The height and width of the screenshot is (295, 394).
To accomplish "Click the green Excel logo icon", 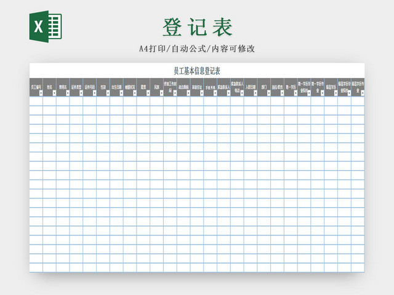I will [x=46, y=26].
